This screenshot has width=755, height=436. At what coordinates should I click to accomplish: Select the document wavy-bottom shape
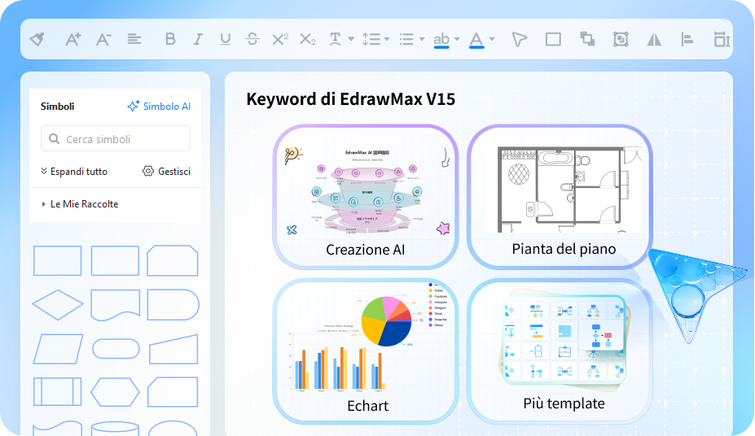[x=115, y=305]
